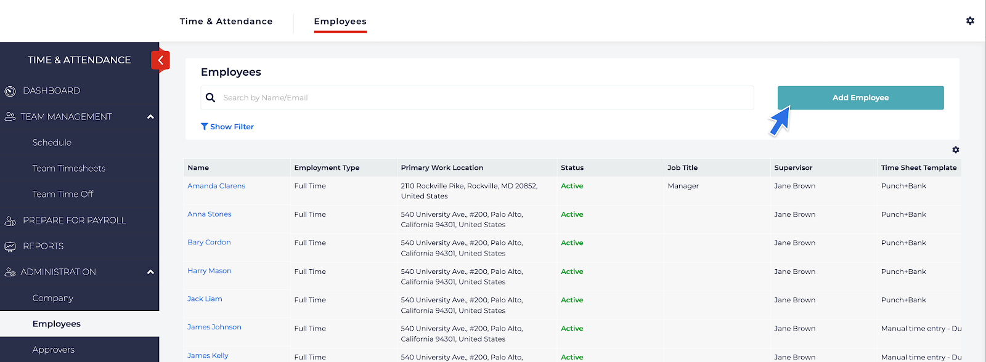Click the Dashboard gauge icon
Viewport: 986px width, 362px height.
point(10,91)
